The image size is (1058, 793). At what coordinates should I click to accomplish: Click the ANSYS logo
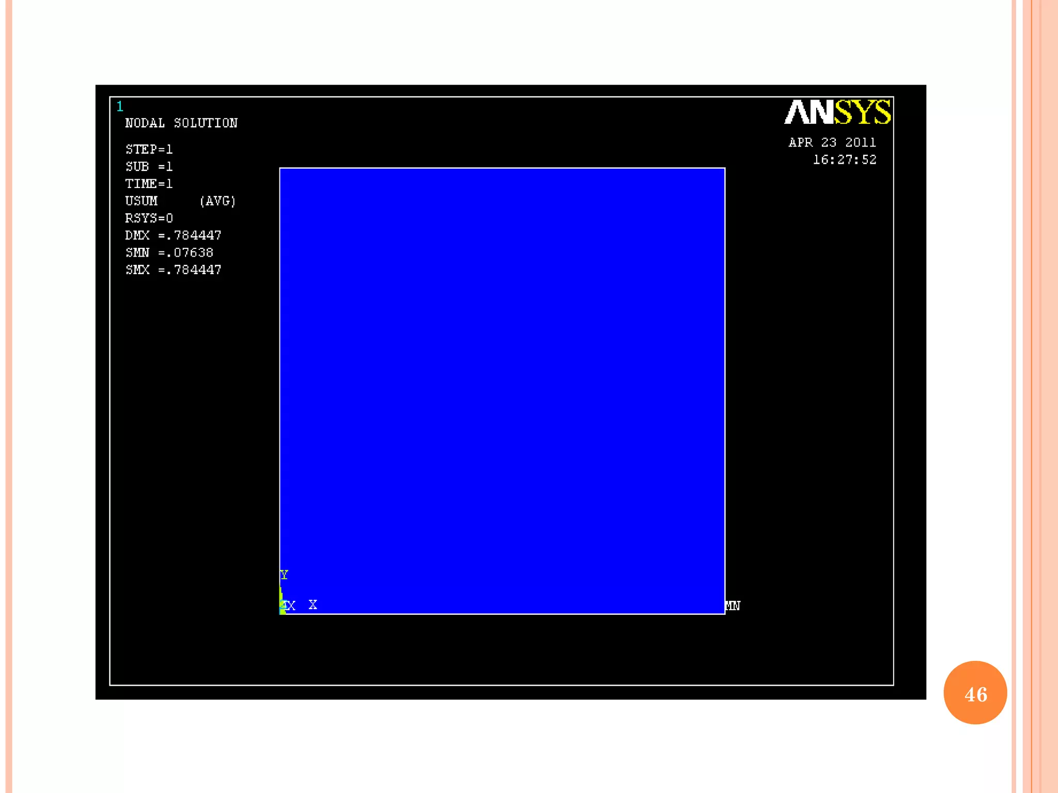coord(837,112)
